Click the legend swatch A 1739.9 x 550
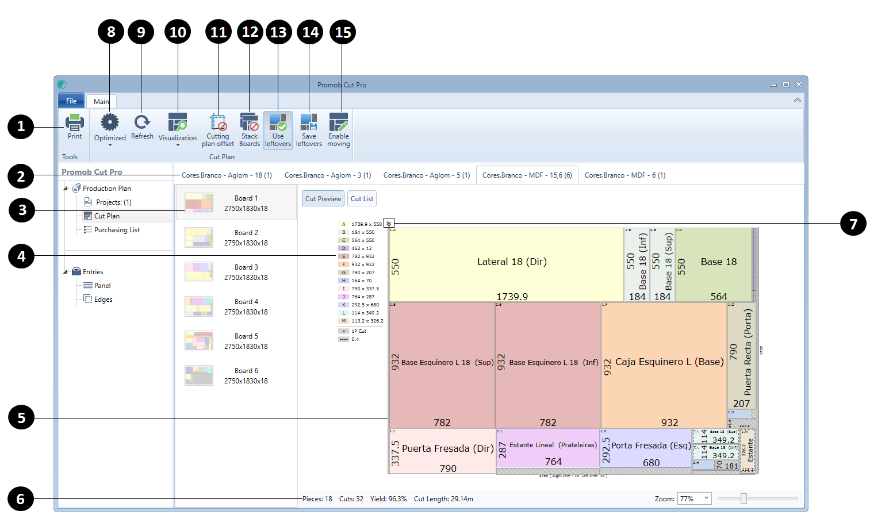The width and height of the screenshot is (870, 526). [344, 224]
